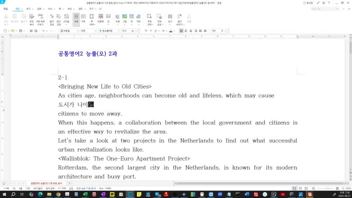Open the 보기 menu tab

point(28,9)
